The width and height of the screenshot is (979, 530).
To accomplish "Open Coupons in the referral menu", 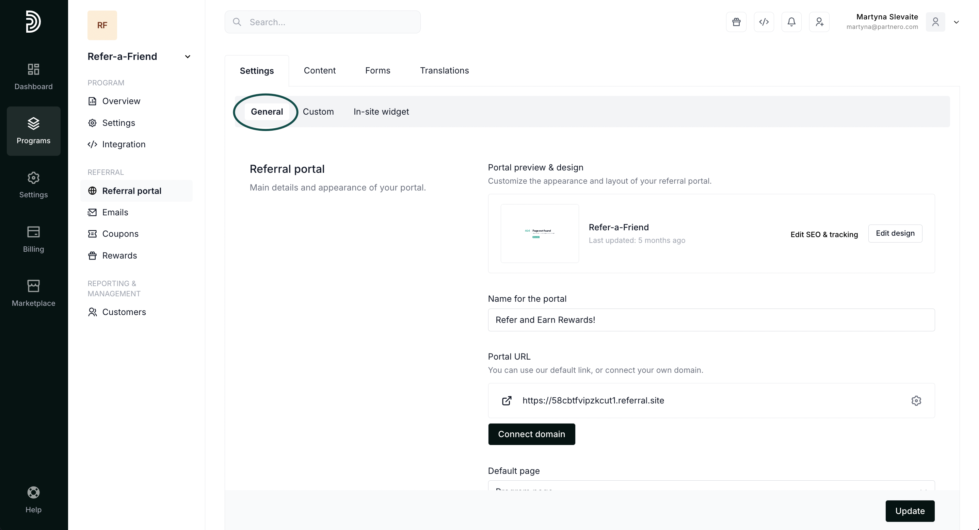I will click(x=120, y=234).
